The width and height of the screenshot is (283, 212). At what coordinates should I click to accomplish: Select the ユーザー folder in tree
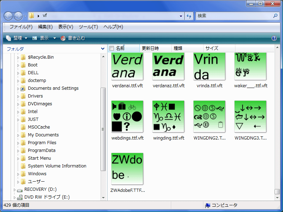[36, 182]
